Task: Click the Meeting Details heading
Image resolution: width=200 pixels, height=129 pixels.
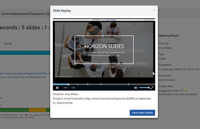Action: tap(169, 36)
